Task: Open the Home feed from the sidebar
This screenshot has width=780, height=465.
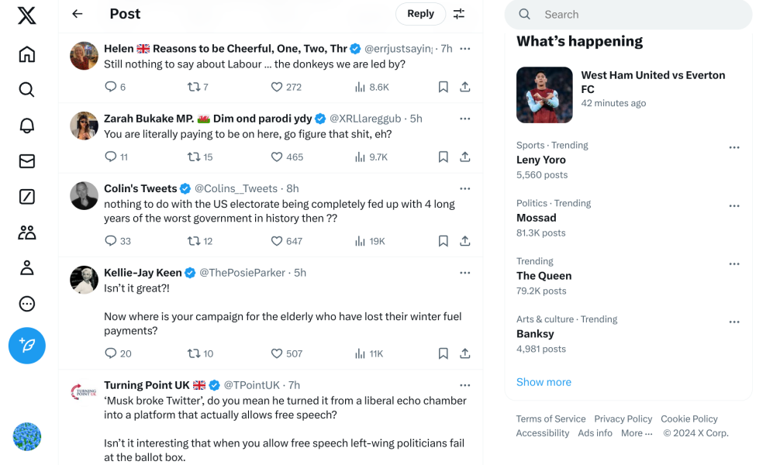Action: coord(26,54)
